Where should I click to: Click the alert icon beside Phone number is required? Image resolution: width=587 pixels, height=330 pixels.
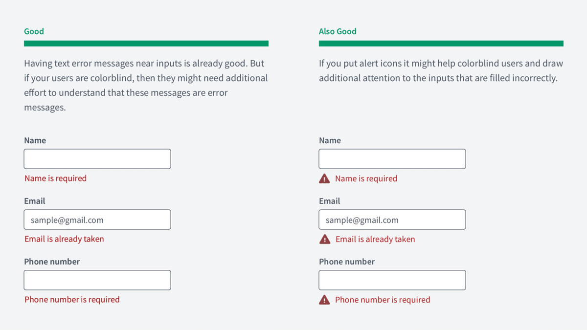324,300
